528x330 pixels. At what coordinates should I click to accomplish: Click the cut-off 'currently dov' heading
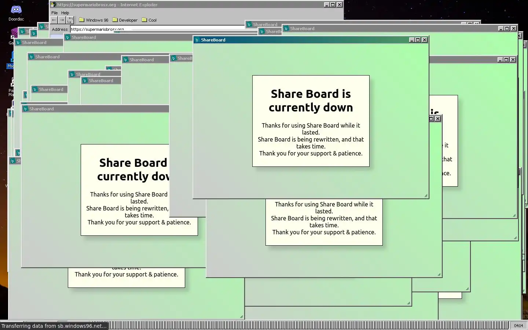click(x=133, y=176)
